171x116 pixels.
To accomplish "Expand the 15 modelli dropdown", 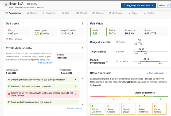I will (x=122, y=61).
